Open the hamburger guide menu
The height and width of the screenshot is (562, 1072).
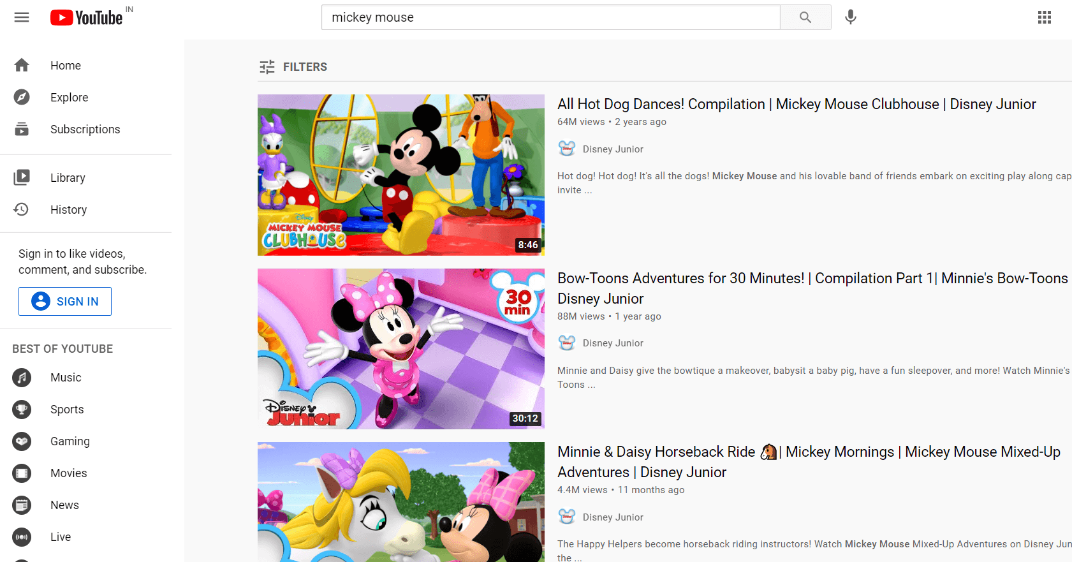tap(22, 17)
